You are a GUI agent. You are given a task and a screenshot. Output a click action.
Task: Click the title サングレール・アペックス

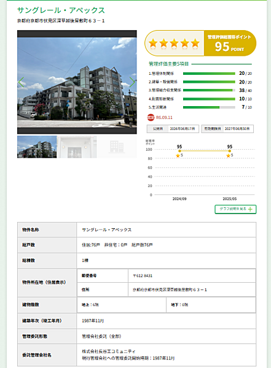[61, 10]
